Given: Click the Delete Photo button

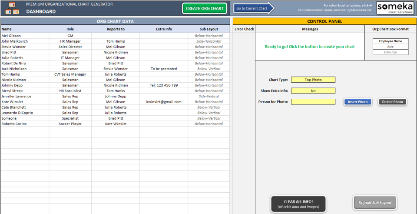Looking at the screenshot, I should 393,102.
